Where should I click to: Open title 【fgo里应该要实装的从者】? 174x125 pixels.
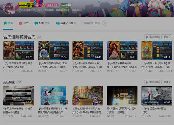click(122, 65)
